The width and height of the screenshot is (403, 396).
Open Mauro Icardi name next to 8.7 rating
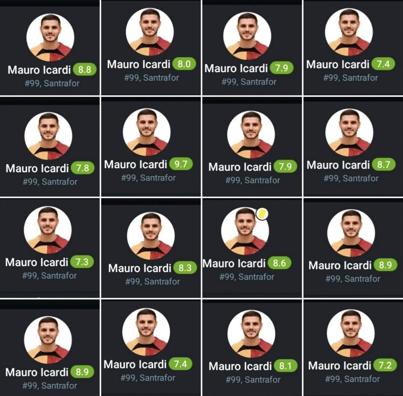click(x=338, y=165)
